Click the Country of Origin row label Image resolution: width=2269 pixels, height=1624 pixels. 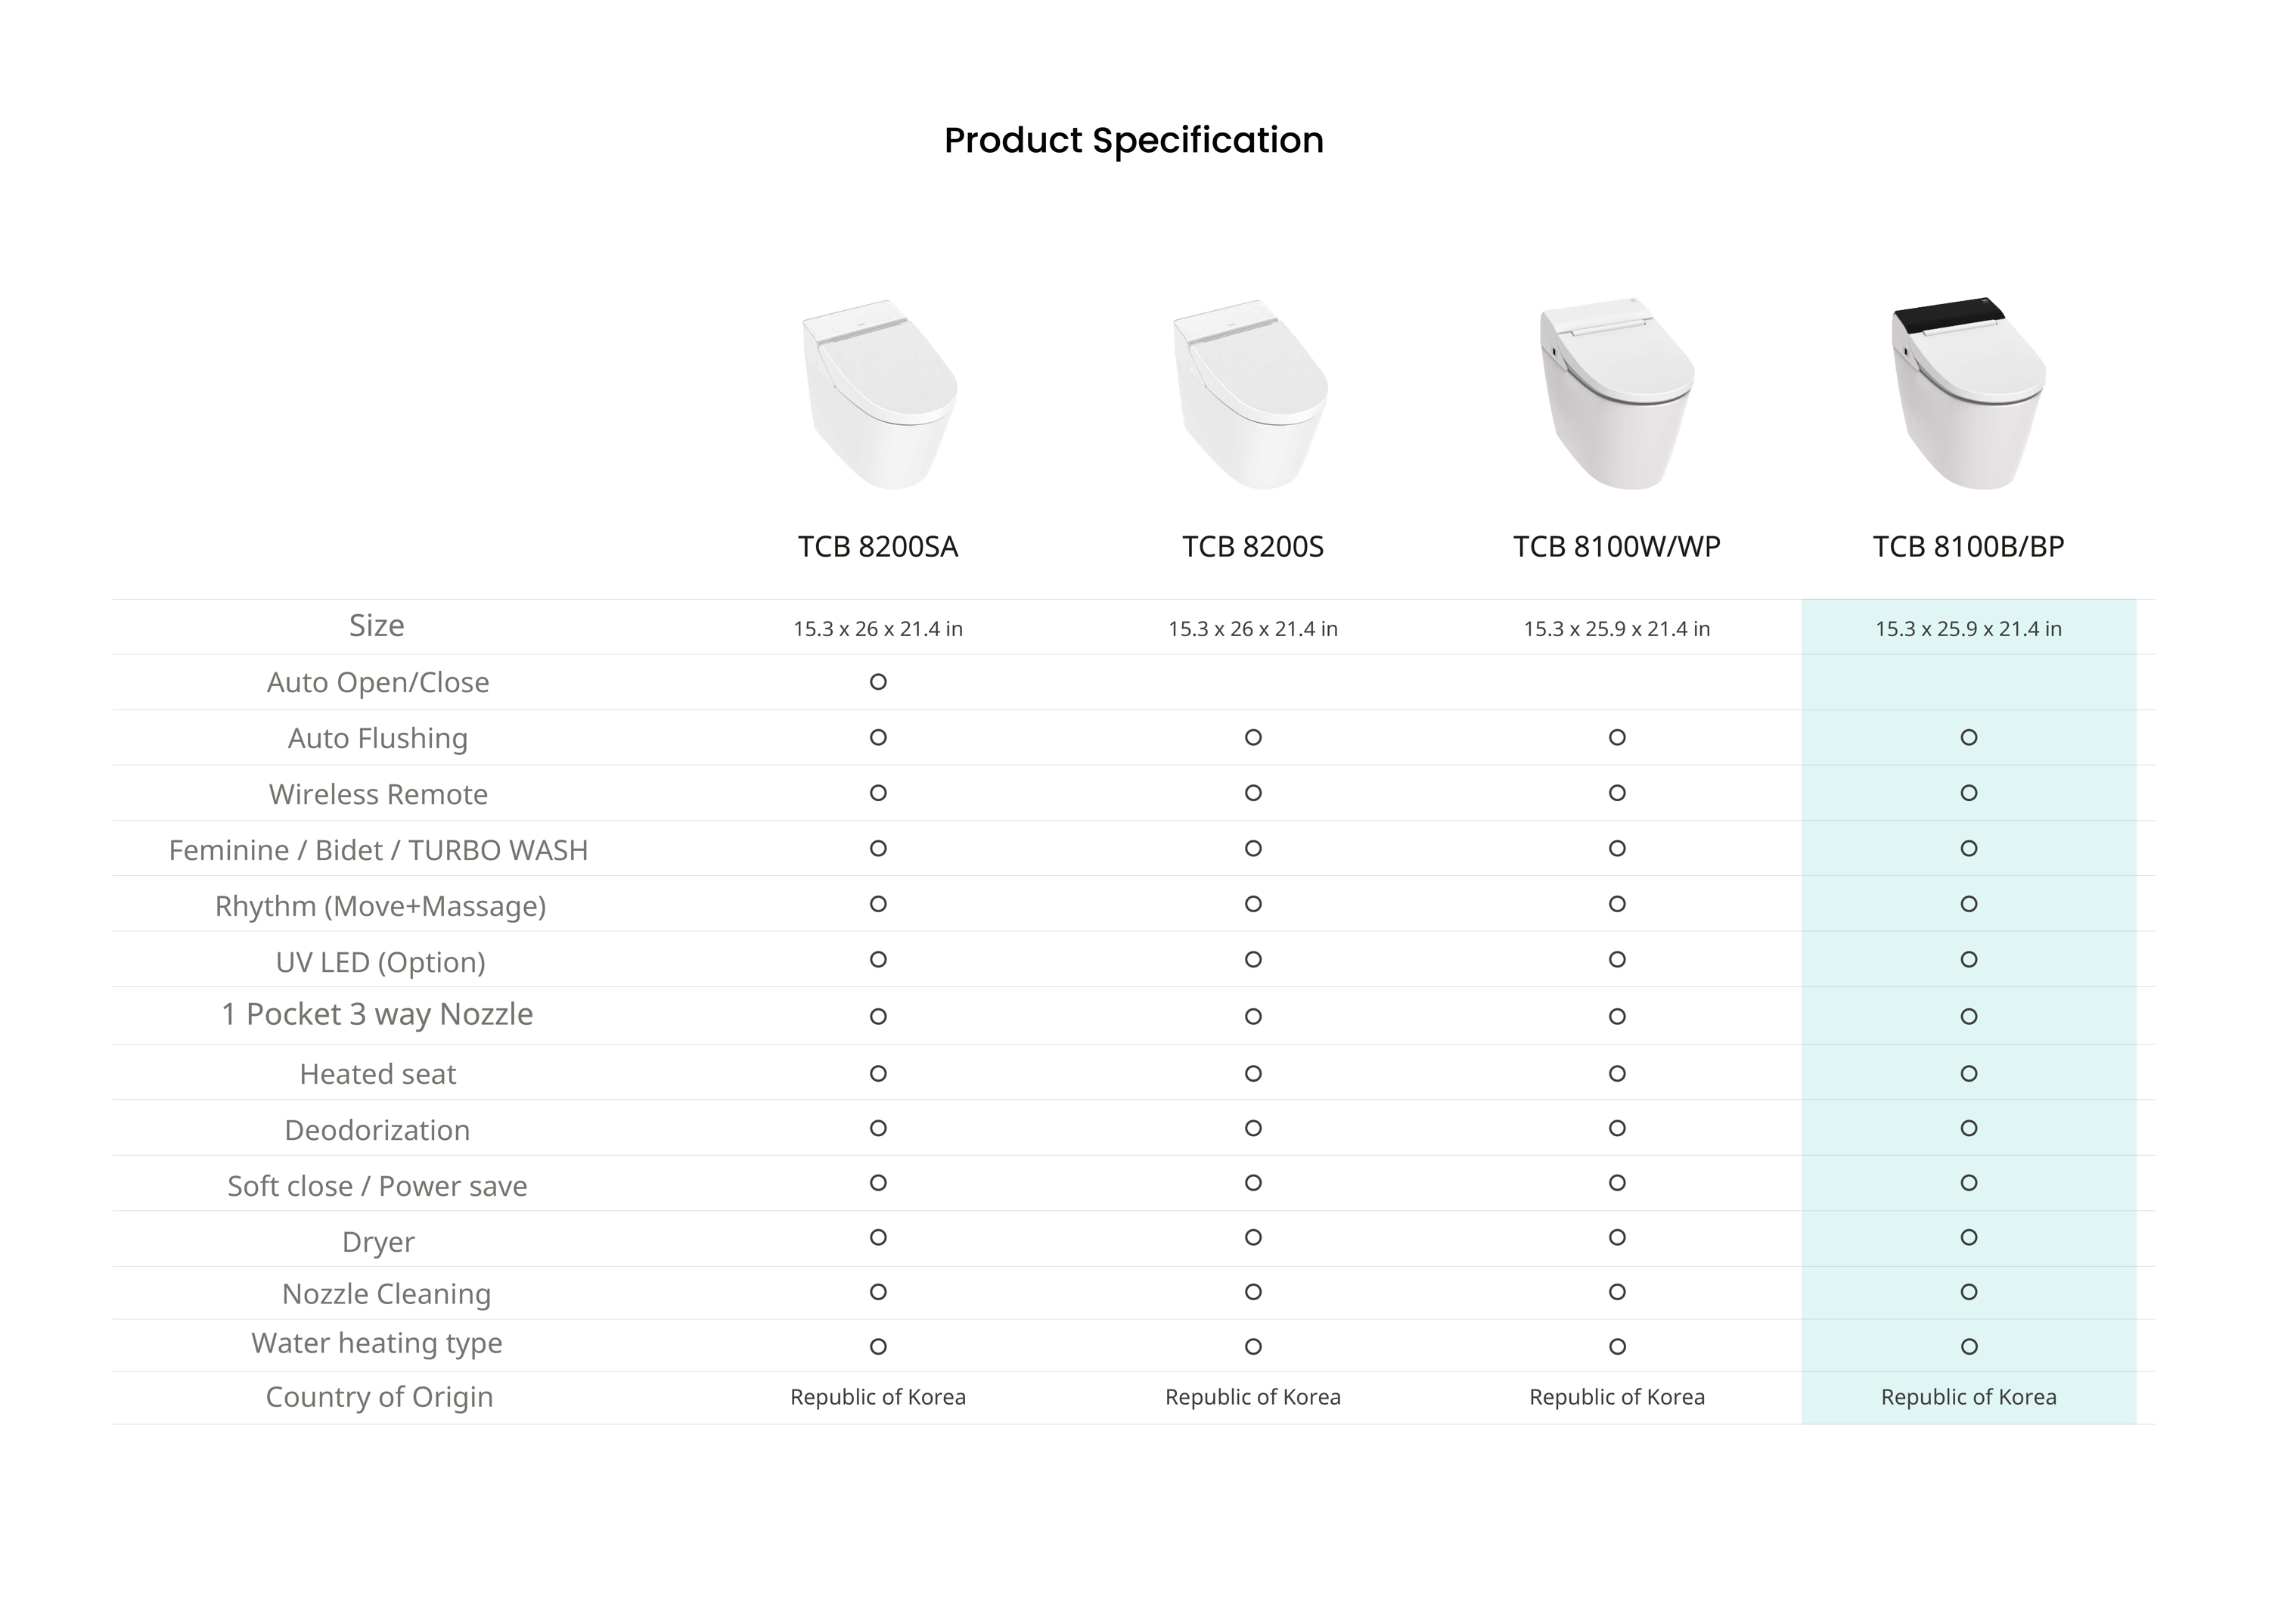[x=379, y=1397]
